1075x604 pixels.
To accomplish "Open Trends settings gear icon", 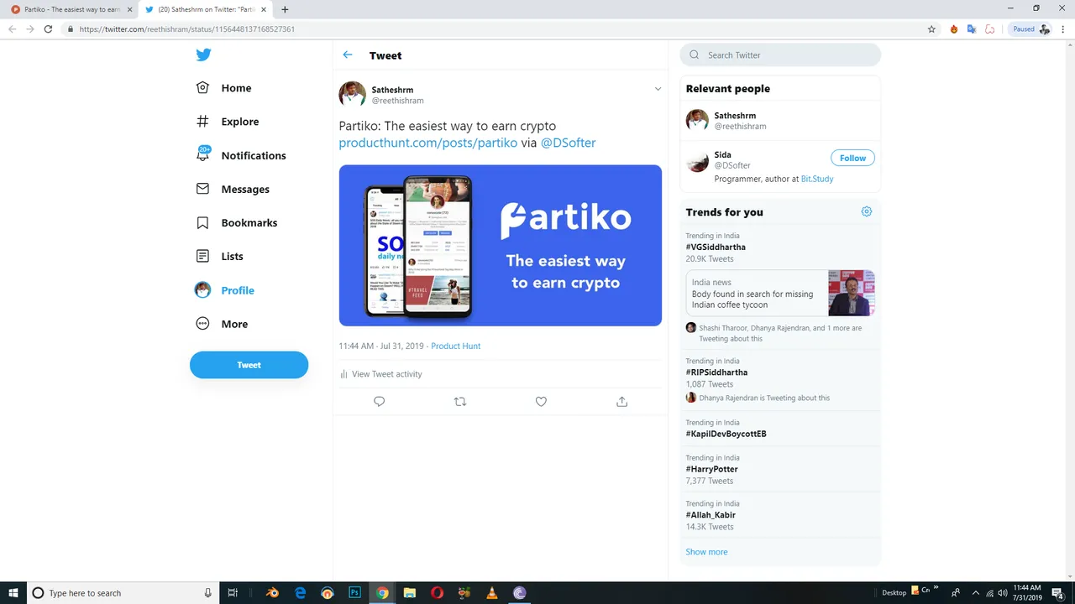I will [867, 211].
